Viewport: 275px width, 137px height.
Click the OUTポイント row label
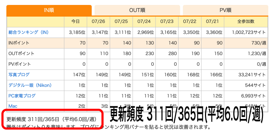click(21, 54)
